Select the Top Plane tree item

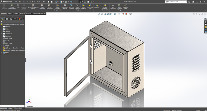(8, 41)
